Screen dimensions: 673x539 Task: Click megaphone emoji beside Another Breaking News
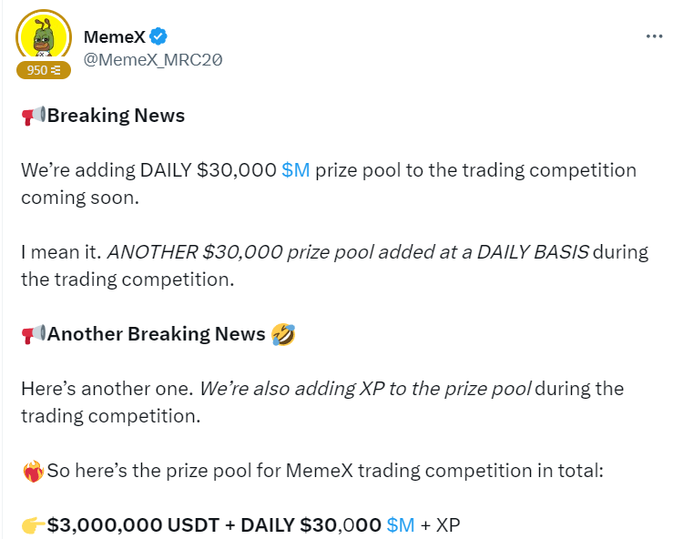(33, 334)
